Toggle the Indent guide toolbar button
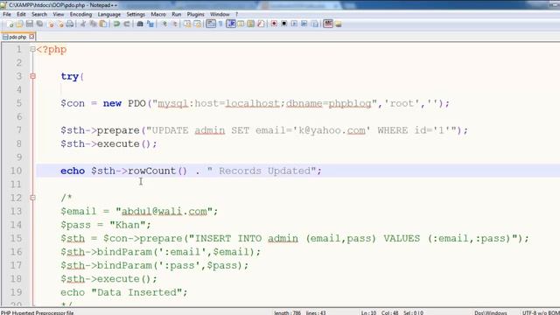This screenshot has width=560, height=315. coord(231,24)
